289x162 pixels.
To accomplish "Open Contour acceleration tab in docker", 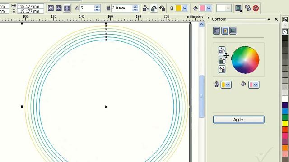I will pyautogui.click(x=233, y=31).
